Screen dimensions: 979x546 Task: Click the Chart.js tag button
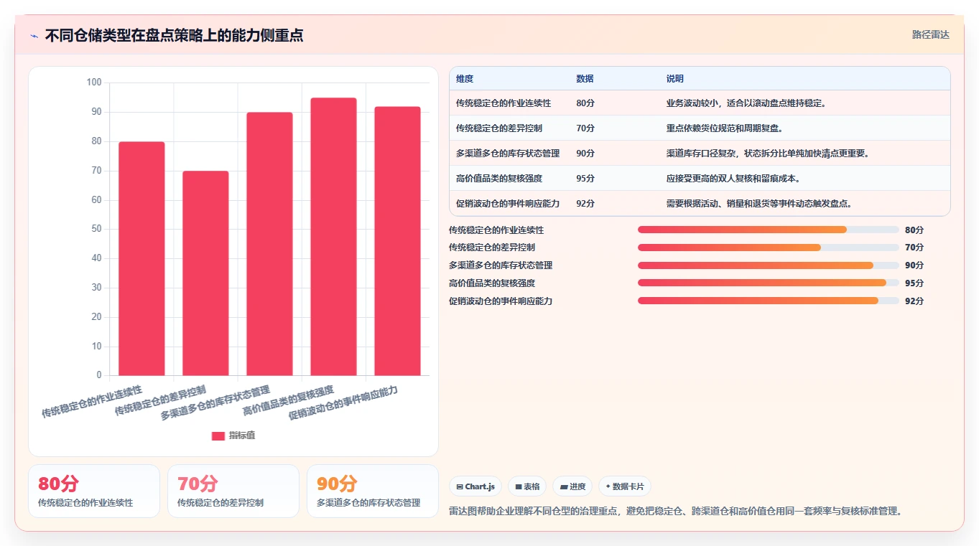475,486
